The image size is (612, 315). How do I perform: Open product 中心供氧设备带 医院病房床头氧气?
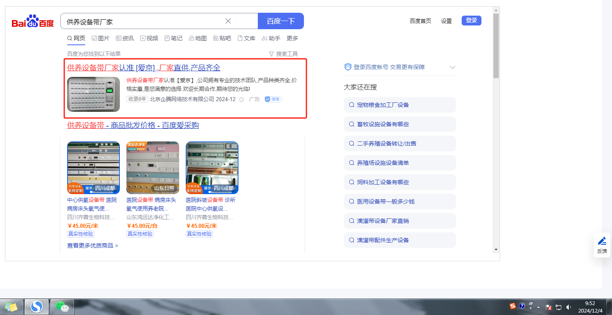(92, 204)
